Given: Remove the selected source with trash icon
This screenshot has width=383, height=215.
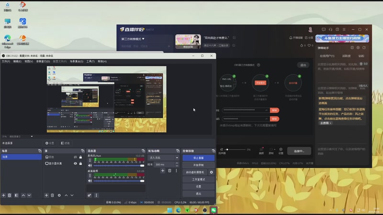Looking at the screenshot, I should (52, 195).
